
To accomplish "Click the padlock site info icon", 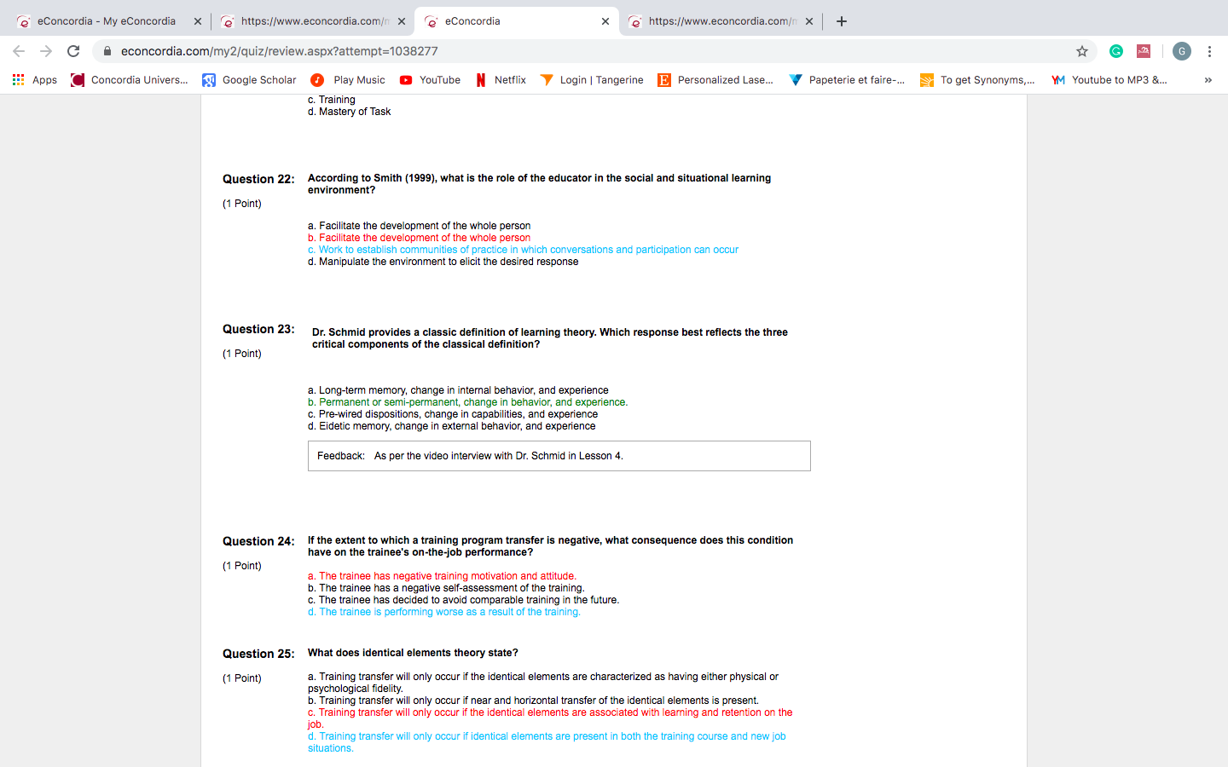I will 107,51.
